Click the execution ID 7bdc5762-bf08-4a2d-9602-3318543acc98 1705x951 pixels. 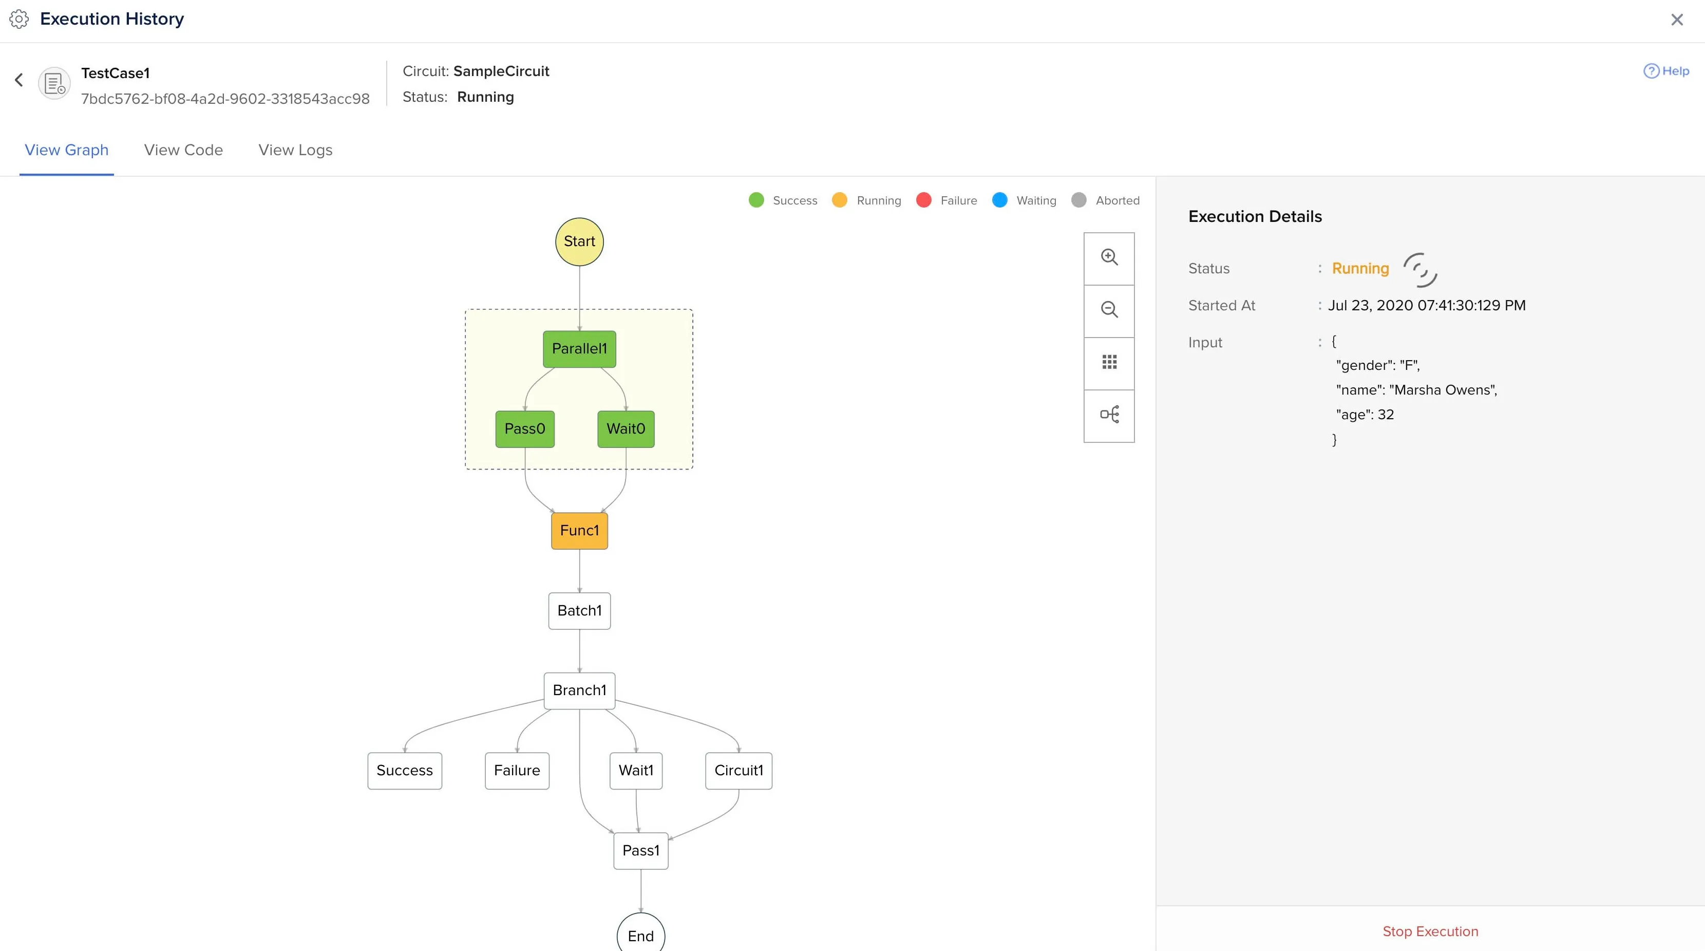(x=225, y=99)
